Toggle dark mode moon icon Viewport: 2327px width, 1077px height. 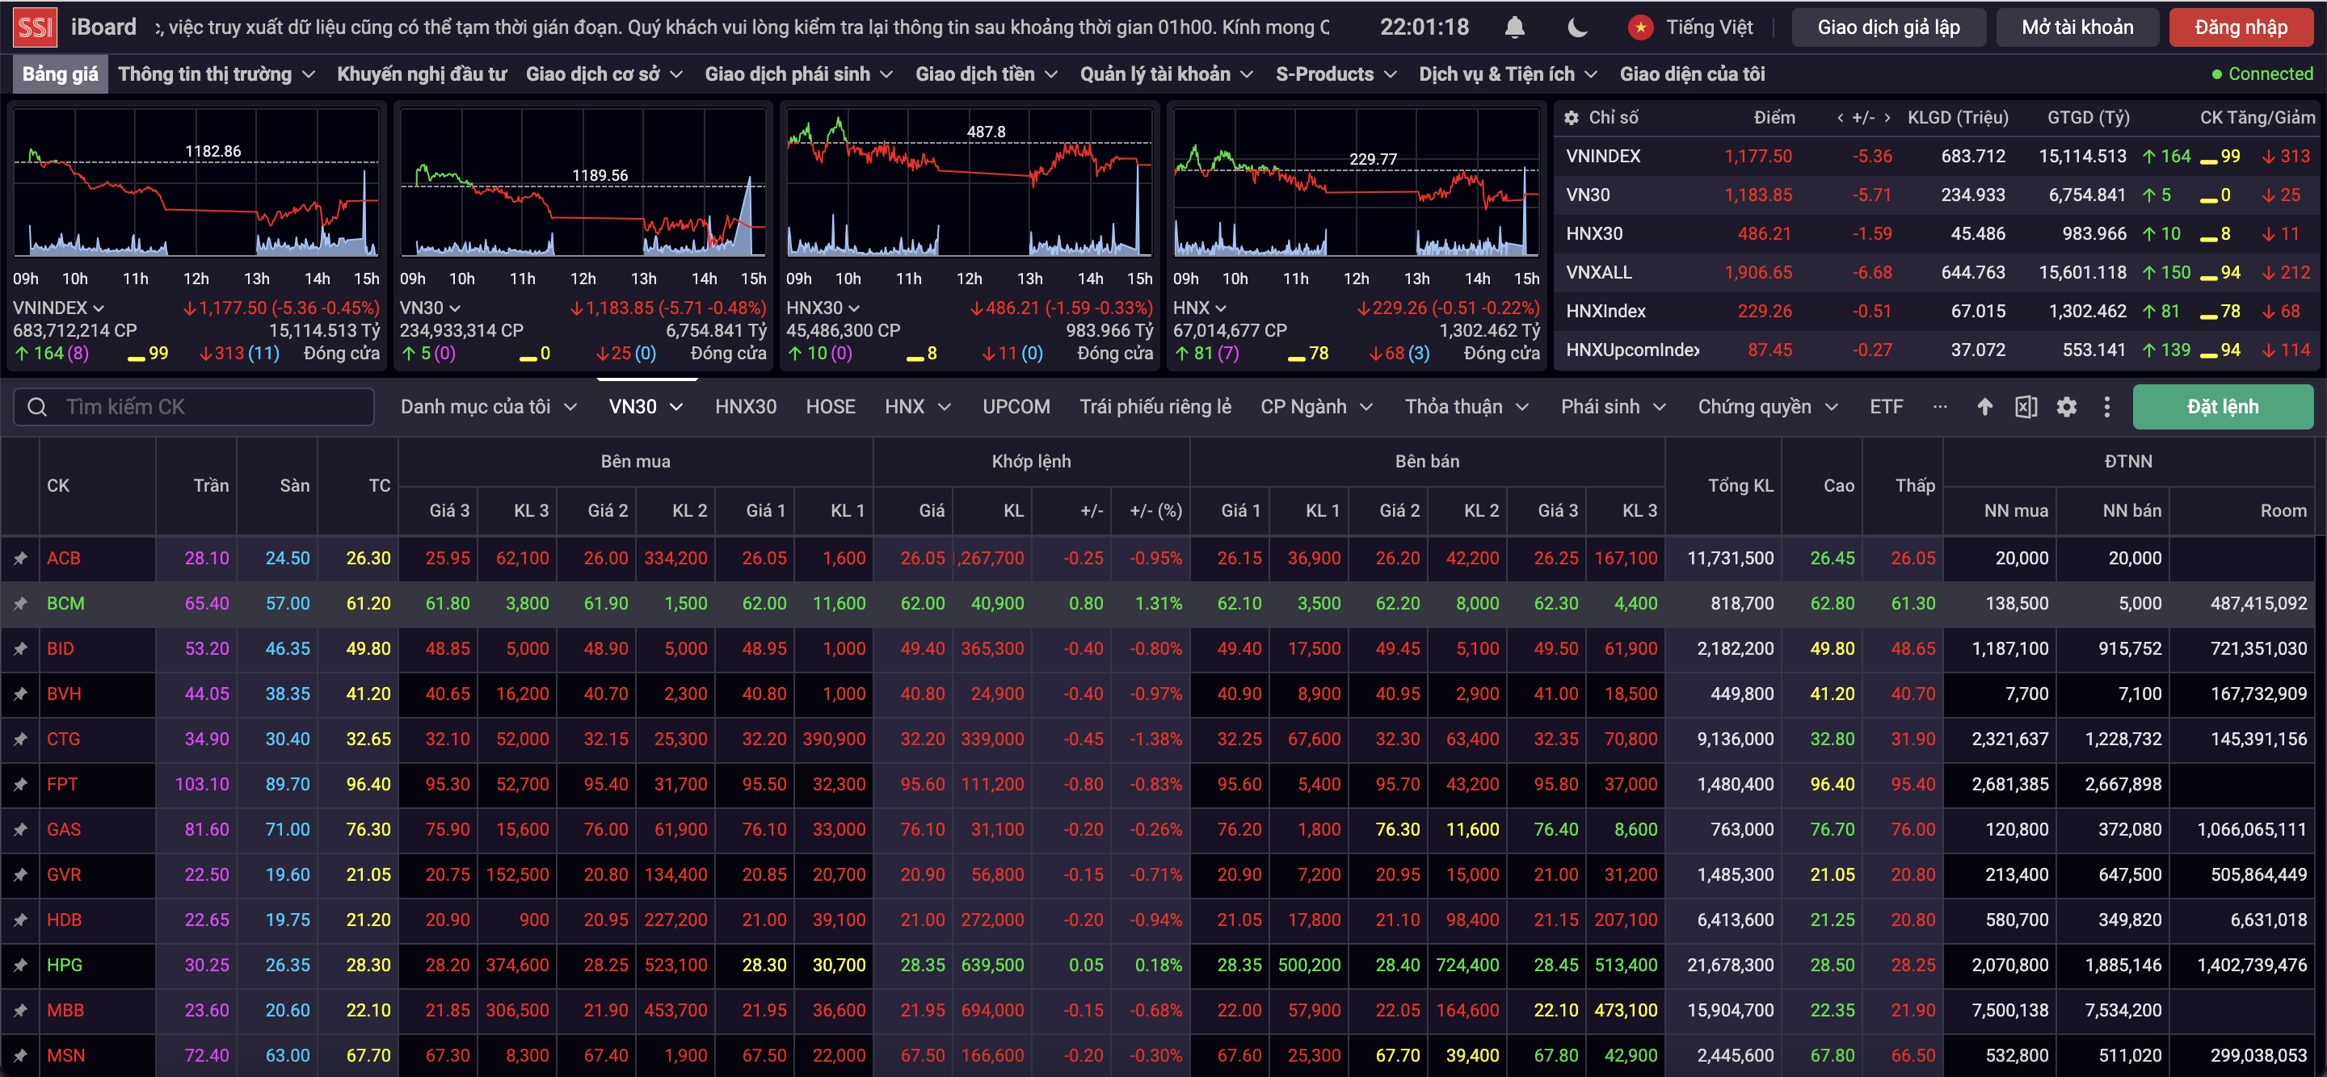pos(1577,27)
